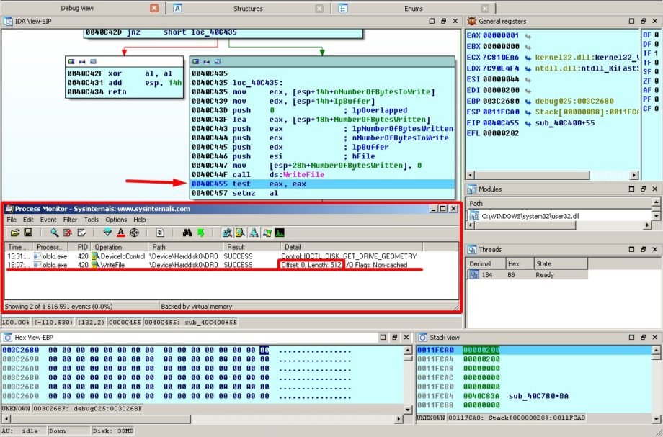Screen dimensions: 663x437
Task: Open the Filter menu in Process Monitor
Action: click(x=70, y=220)
